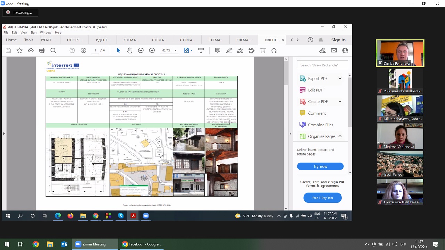
Task: Open the add comment sticky note tool
Action: [x=218, y=50]
